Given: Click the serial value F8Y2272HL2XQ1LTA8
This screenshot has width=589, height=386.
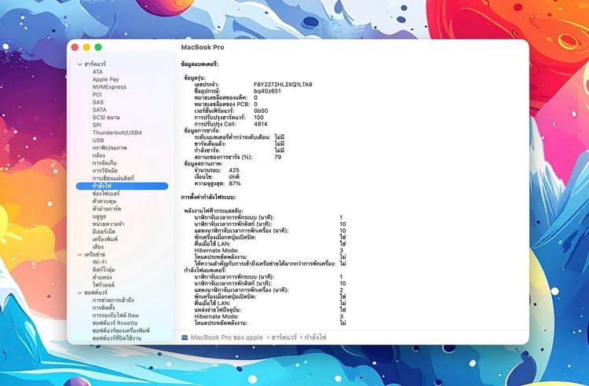Looking at the screenshot, I should 283,85.
